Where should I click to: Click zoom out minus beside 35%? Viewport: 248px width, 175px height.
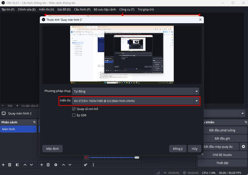(x=3, y=106)
